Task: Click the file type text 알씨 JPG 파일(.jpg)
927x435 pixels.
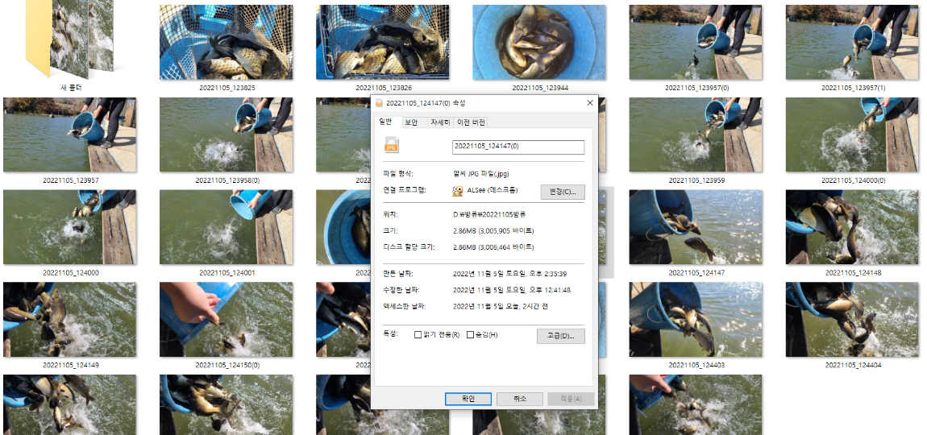Action: click(x=480, y=174)
